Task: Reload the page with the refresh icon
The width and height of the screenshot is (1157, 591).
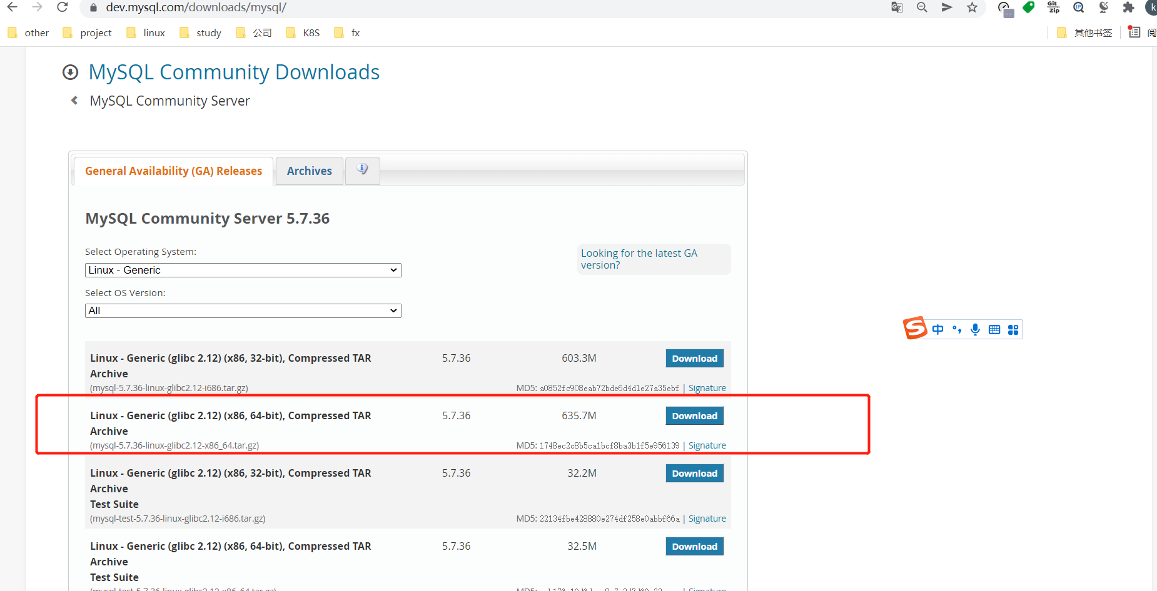Action: pyautogui.click(x=62, y=7)
